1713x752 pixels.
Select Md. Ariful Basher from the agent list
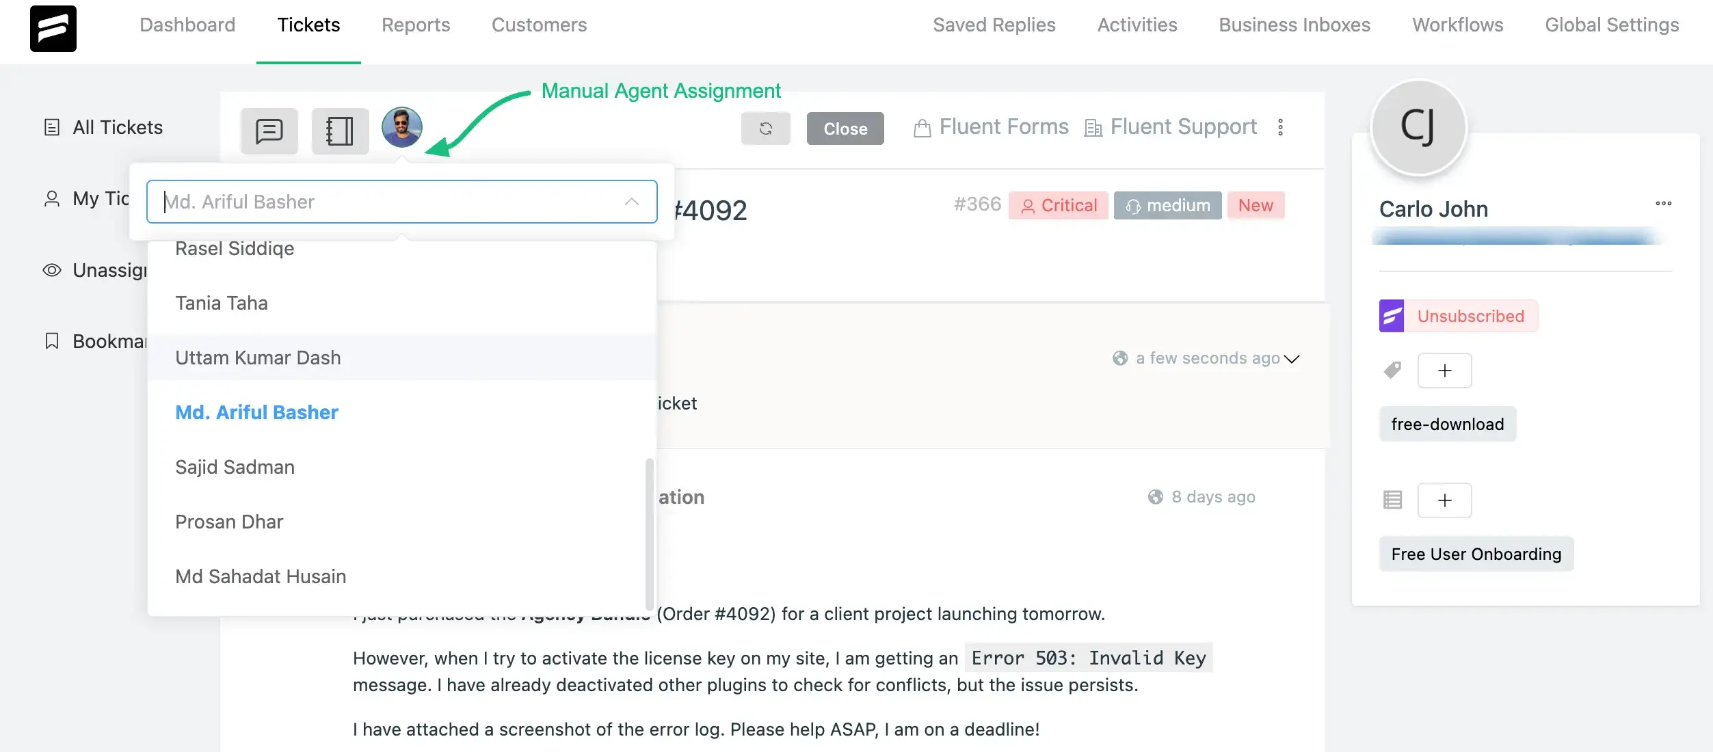256,412
